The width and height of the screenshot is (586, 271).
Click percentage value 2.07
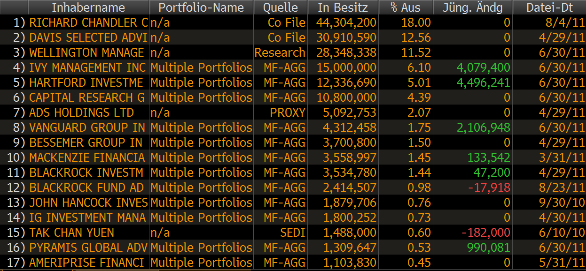tap(419, 113)
